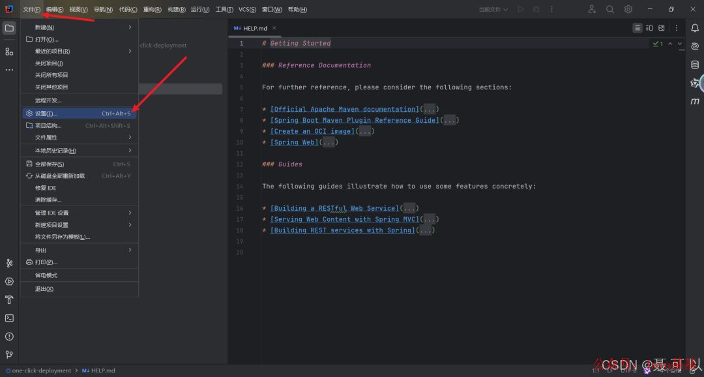Switch to preview-only Markdown view mode
Viewport: 704px width, 377px height.
662,28
